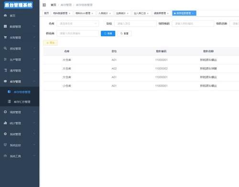Focus the material code input field
Viewport: 239px width, 187px height.
(193, 23)
